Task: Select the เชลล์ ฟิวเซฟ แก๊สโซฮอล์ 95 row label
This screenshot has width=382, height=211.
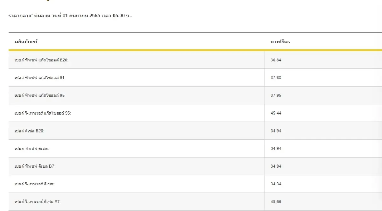Action: coord(40,95)
